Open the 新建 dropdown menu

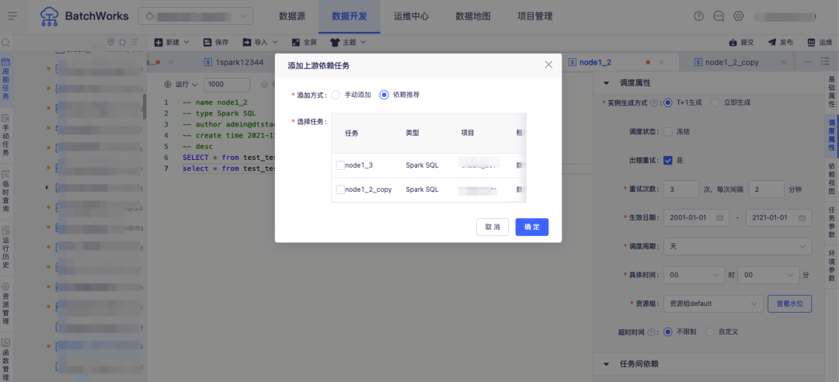172,42
